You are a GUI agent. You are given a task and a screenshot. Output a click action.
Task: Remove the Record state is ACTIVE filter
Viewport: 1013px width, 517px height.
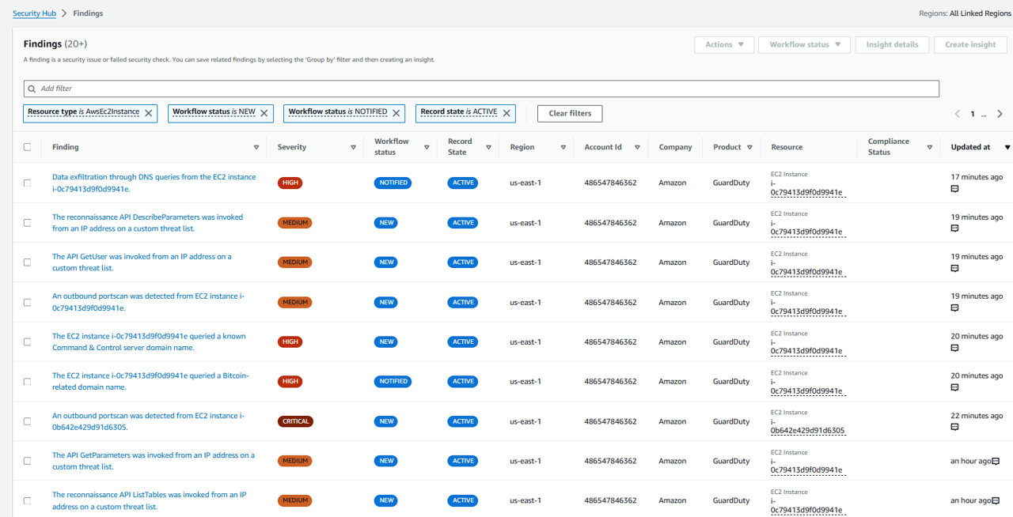tap(506, 113)
